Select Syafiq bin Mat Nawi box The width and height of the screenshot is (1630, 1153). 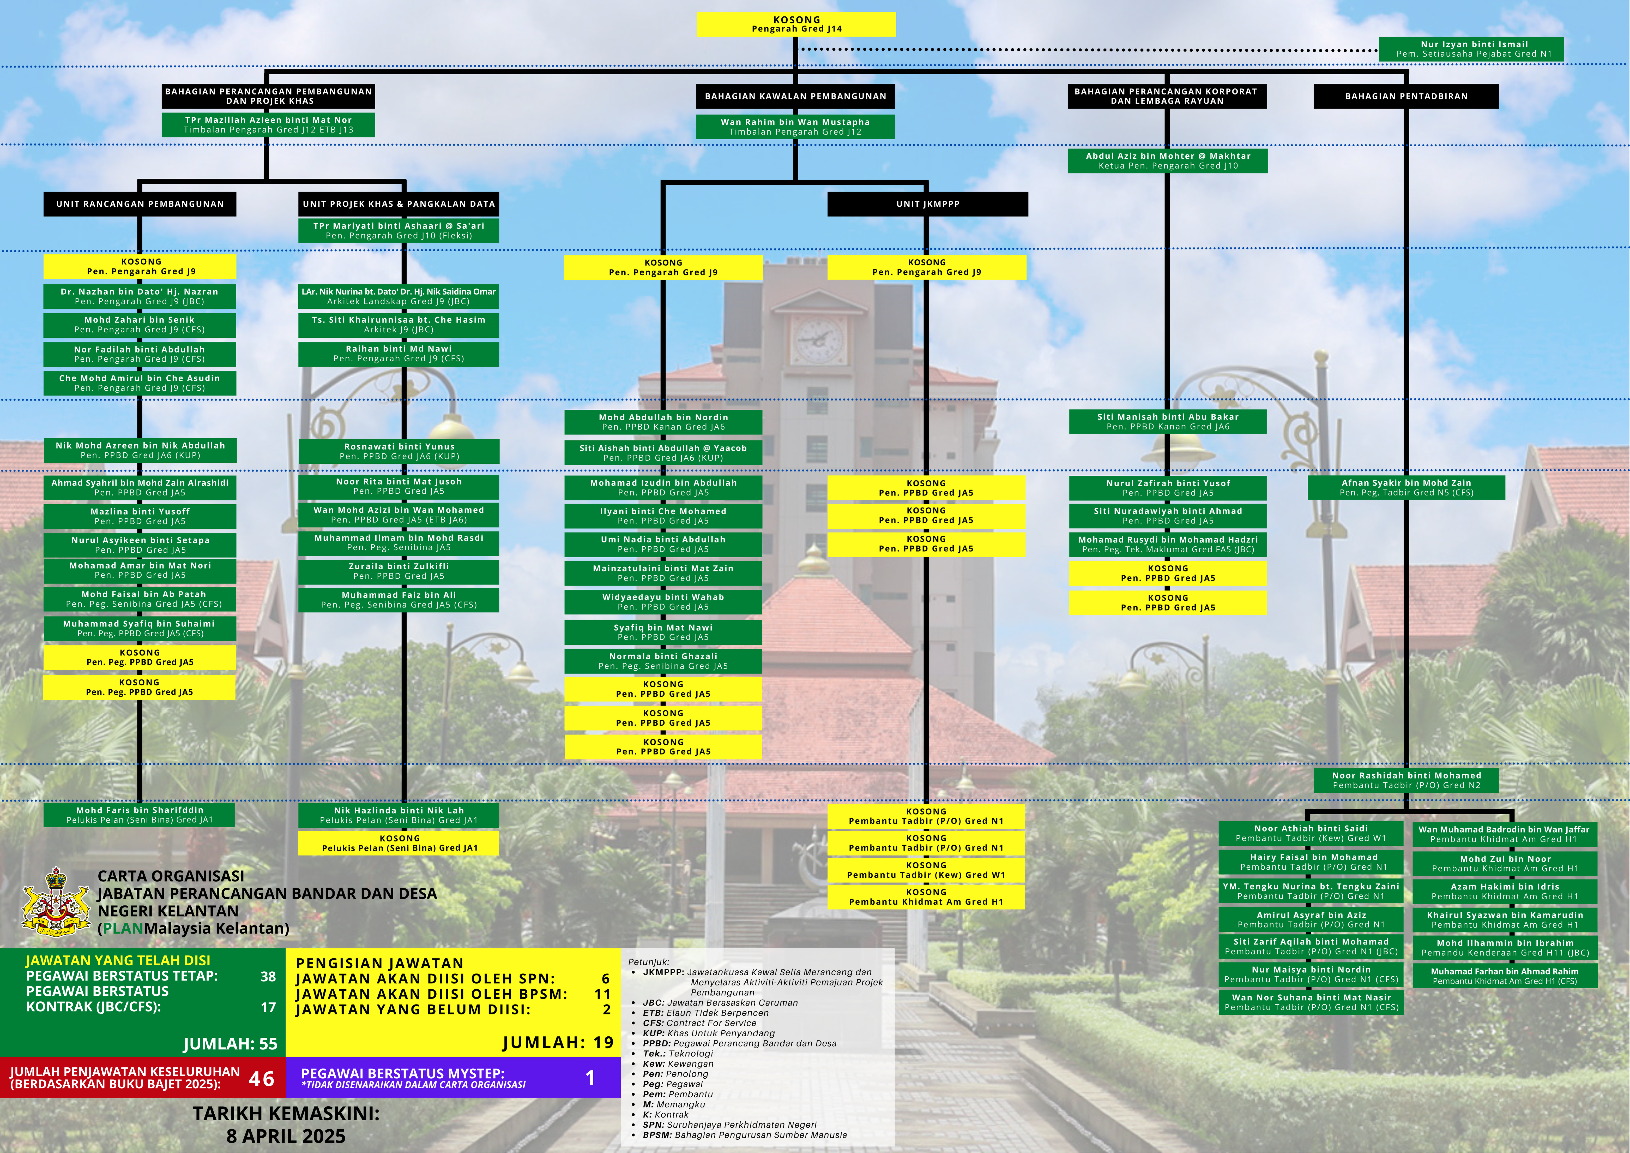pos(663,632)
